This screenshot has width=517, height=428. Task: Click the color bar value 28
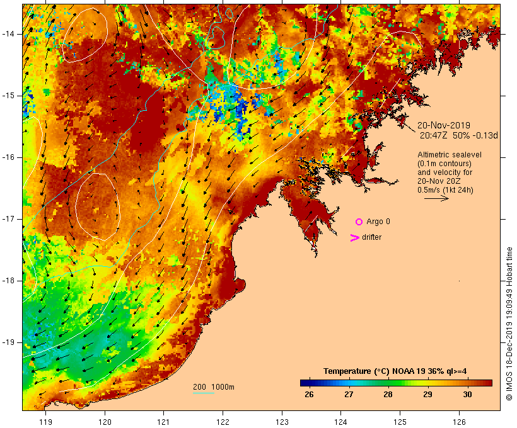(x=388, y=395)
